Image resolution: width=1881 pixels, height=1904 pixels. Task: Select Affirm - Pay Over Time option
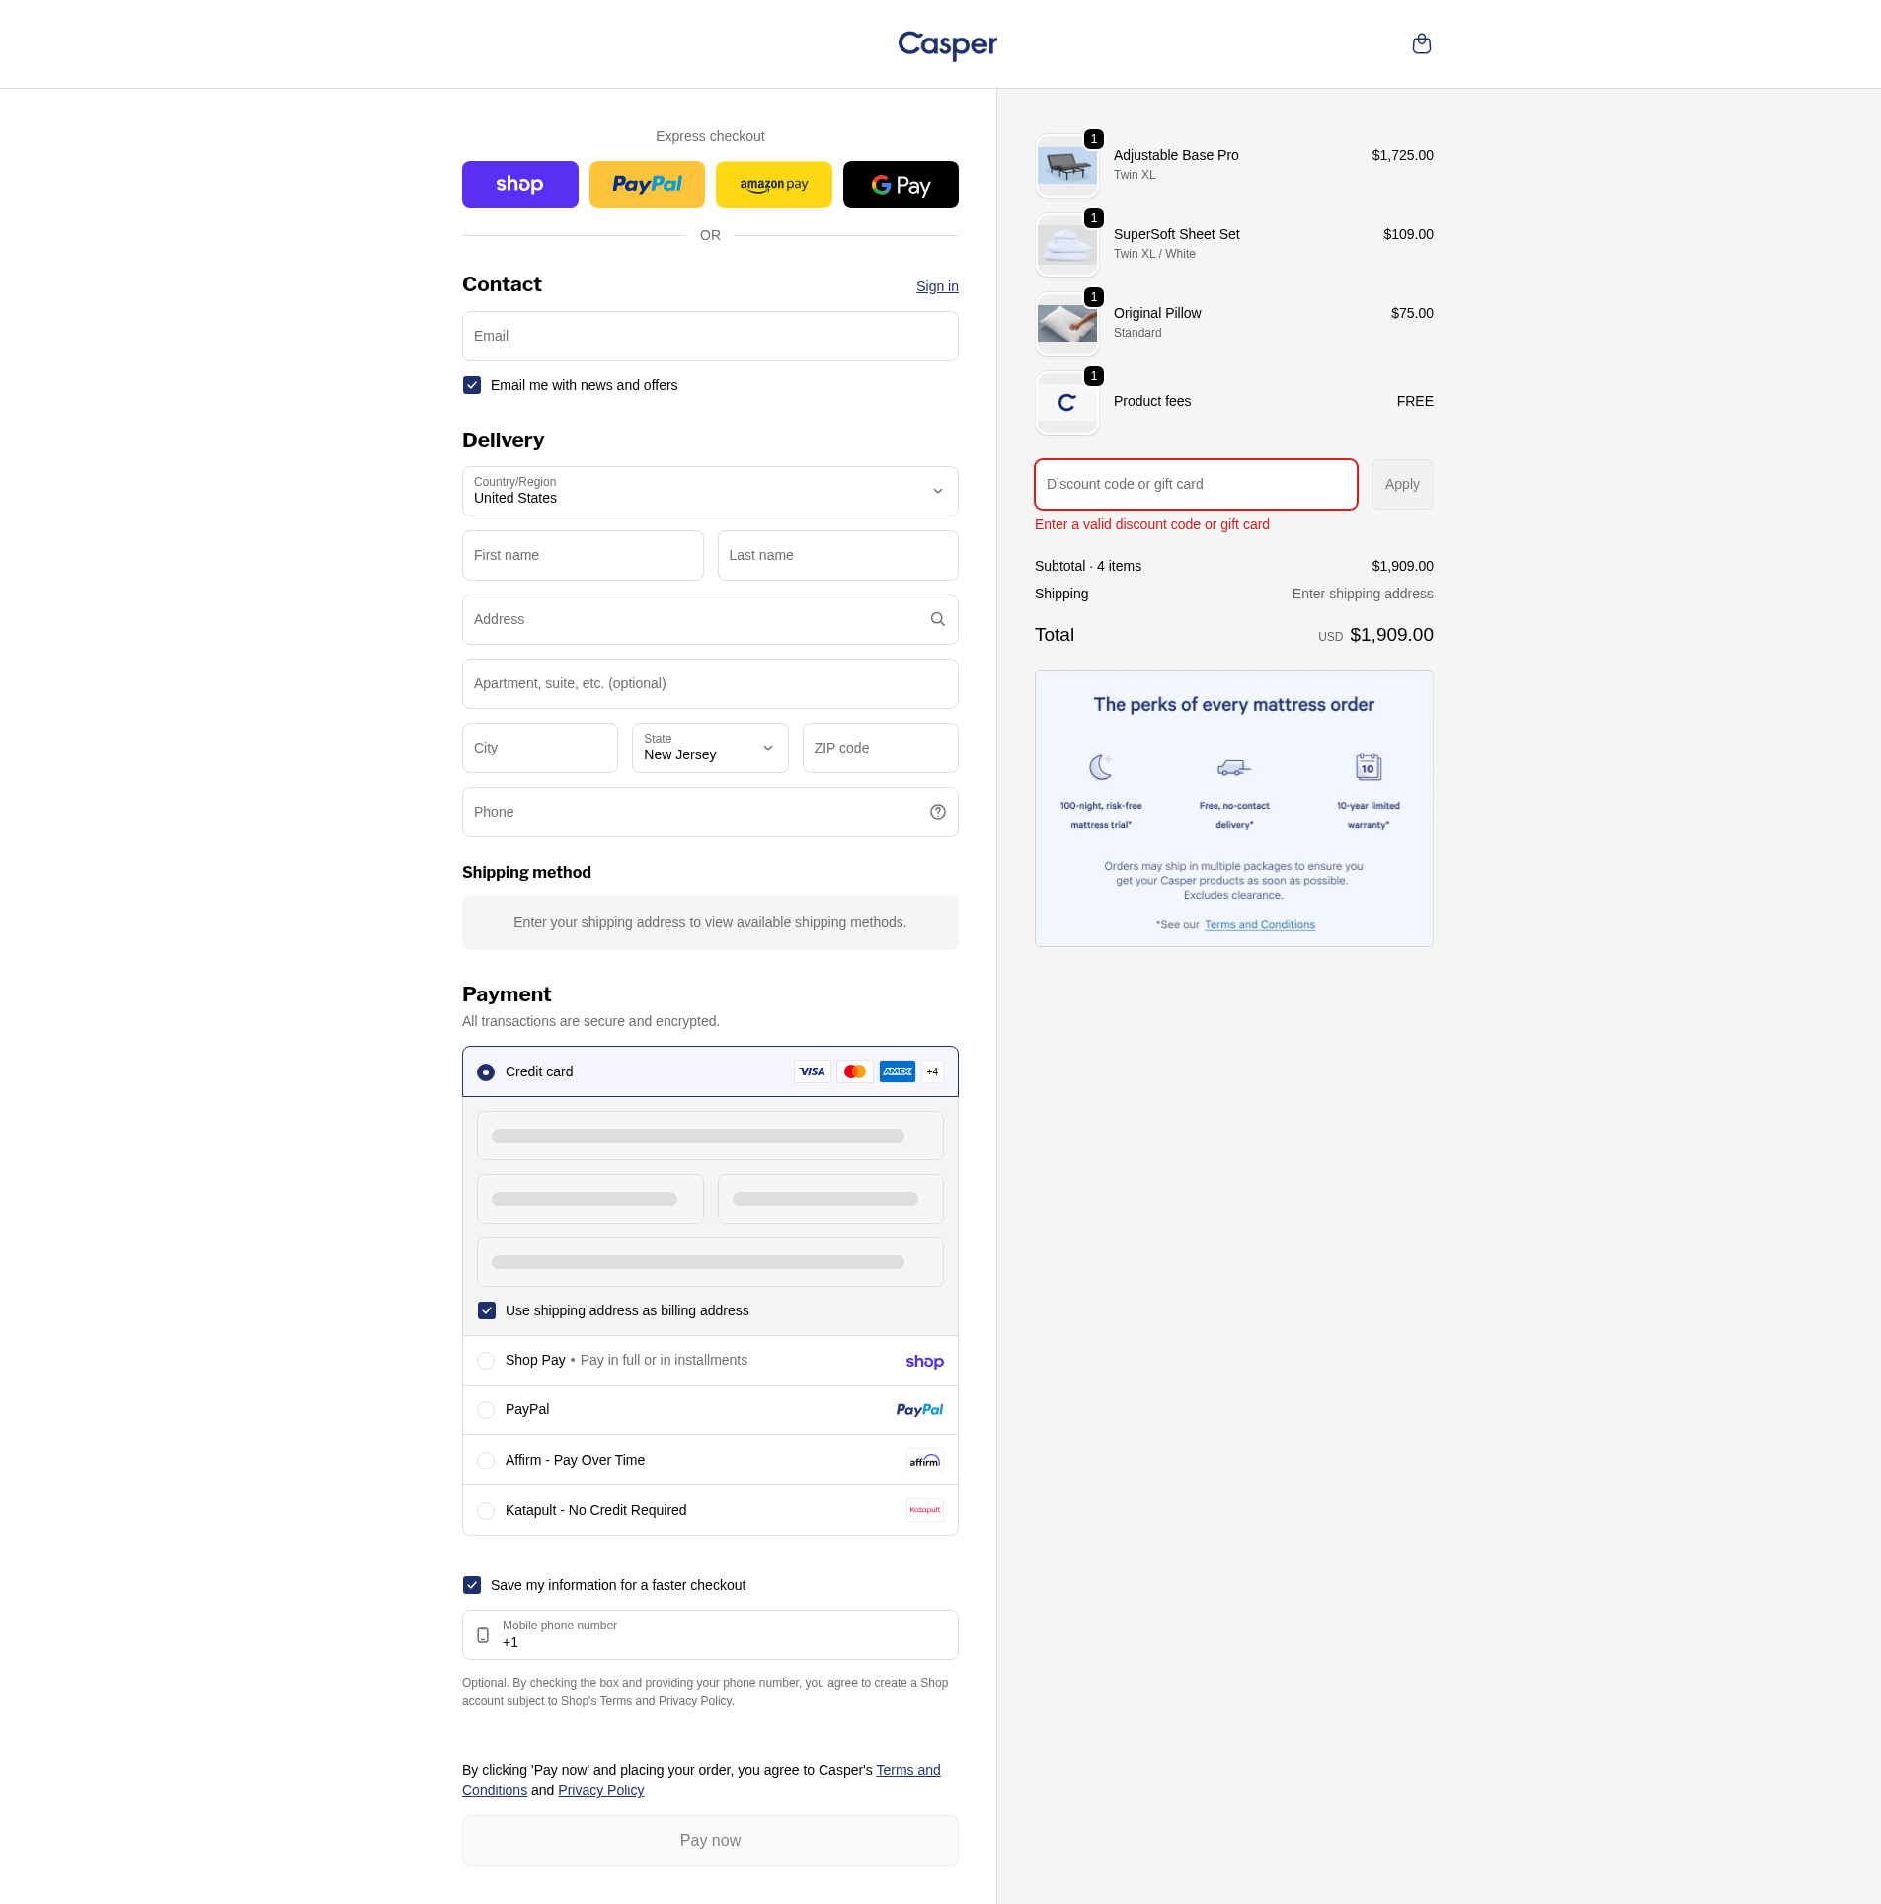[x=486, y=1461]
